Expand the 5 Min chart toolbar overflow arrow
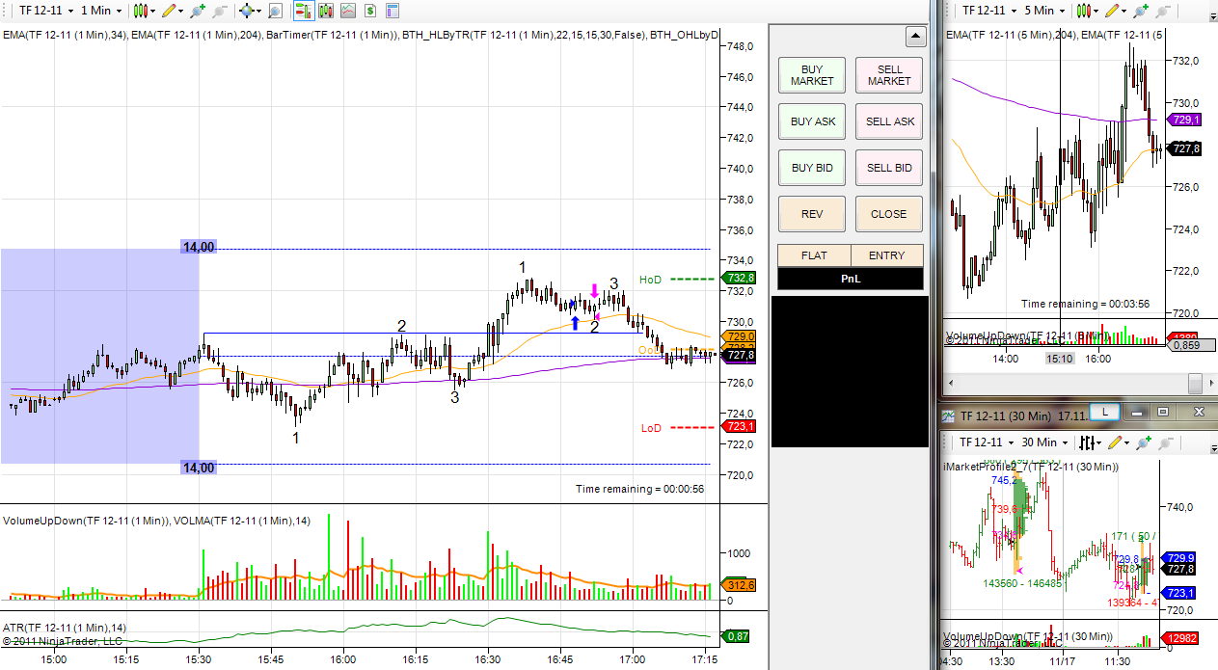The width and height of the screenshot is (1218, 670). tap(1213, 16)
